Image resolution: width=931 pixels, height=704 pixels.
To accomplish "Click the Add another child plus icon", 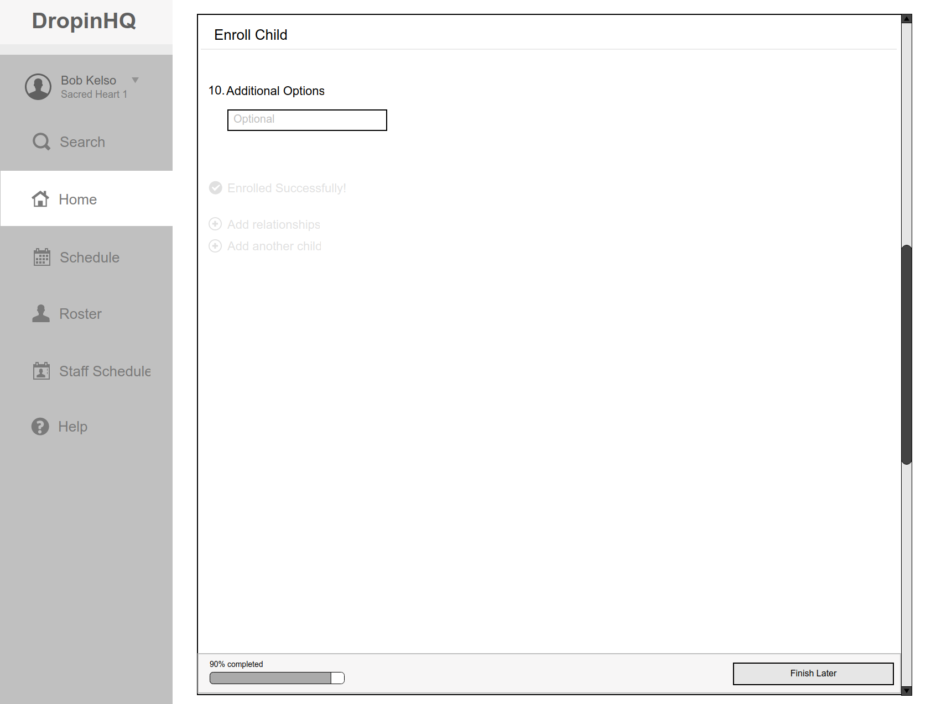I will (215, 246).
